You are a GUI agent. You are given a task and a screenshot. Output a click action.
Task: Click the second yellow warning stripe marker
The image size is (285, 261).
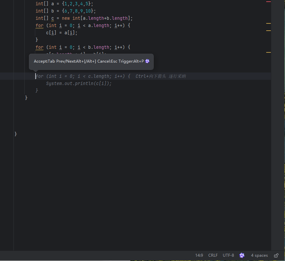click(x=269, y=31)
